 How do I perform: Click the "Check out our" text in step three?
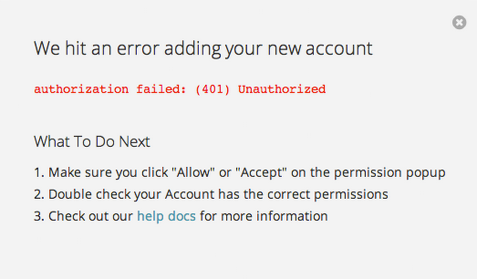pyautogui.click(x=91, y=217)
